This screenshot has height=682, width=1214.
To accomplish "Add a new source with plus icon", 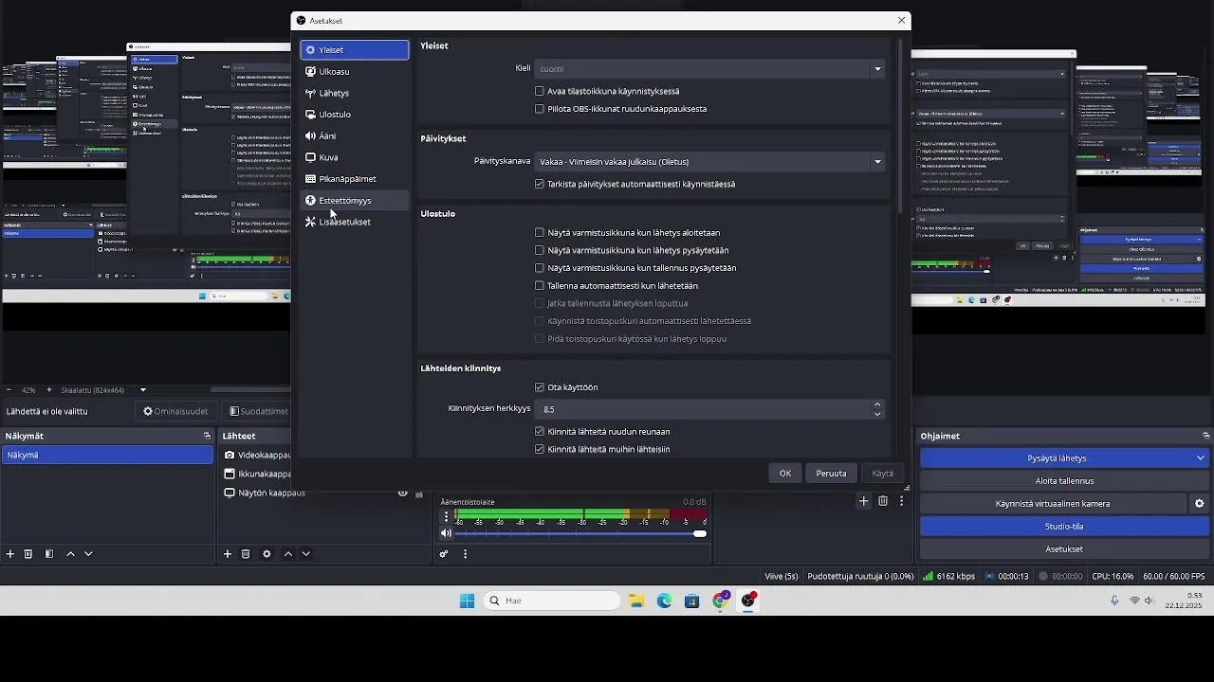I will pos(228,554).
